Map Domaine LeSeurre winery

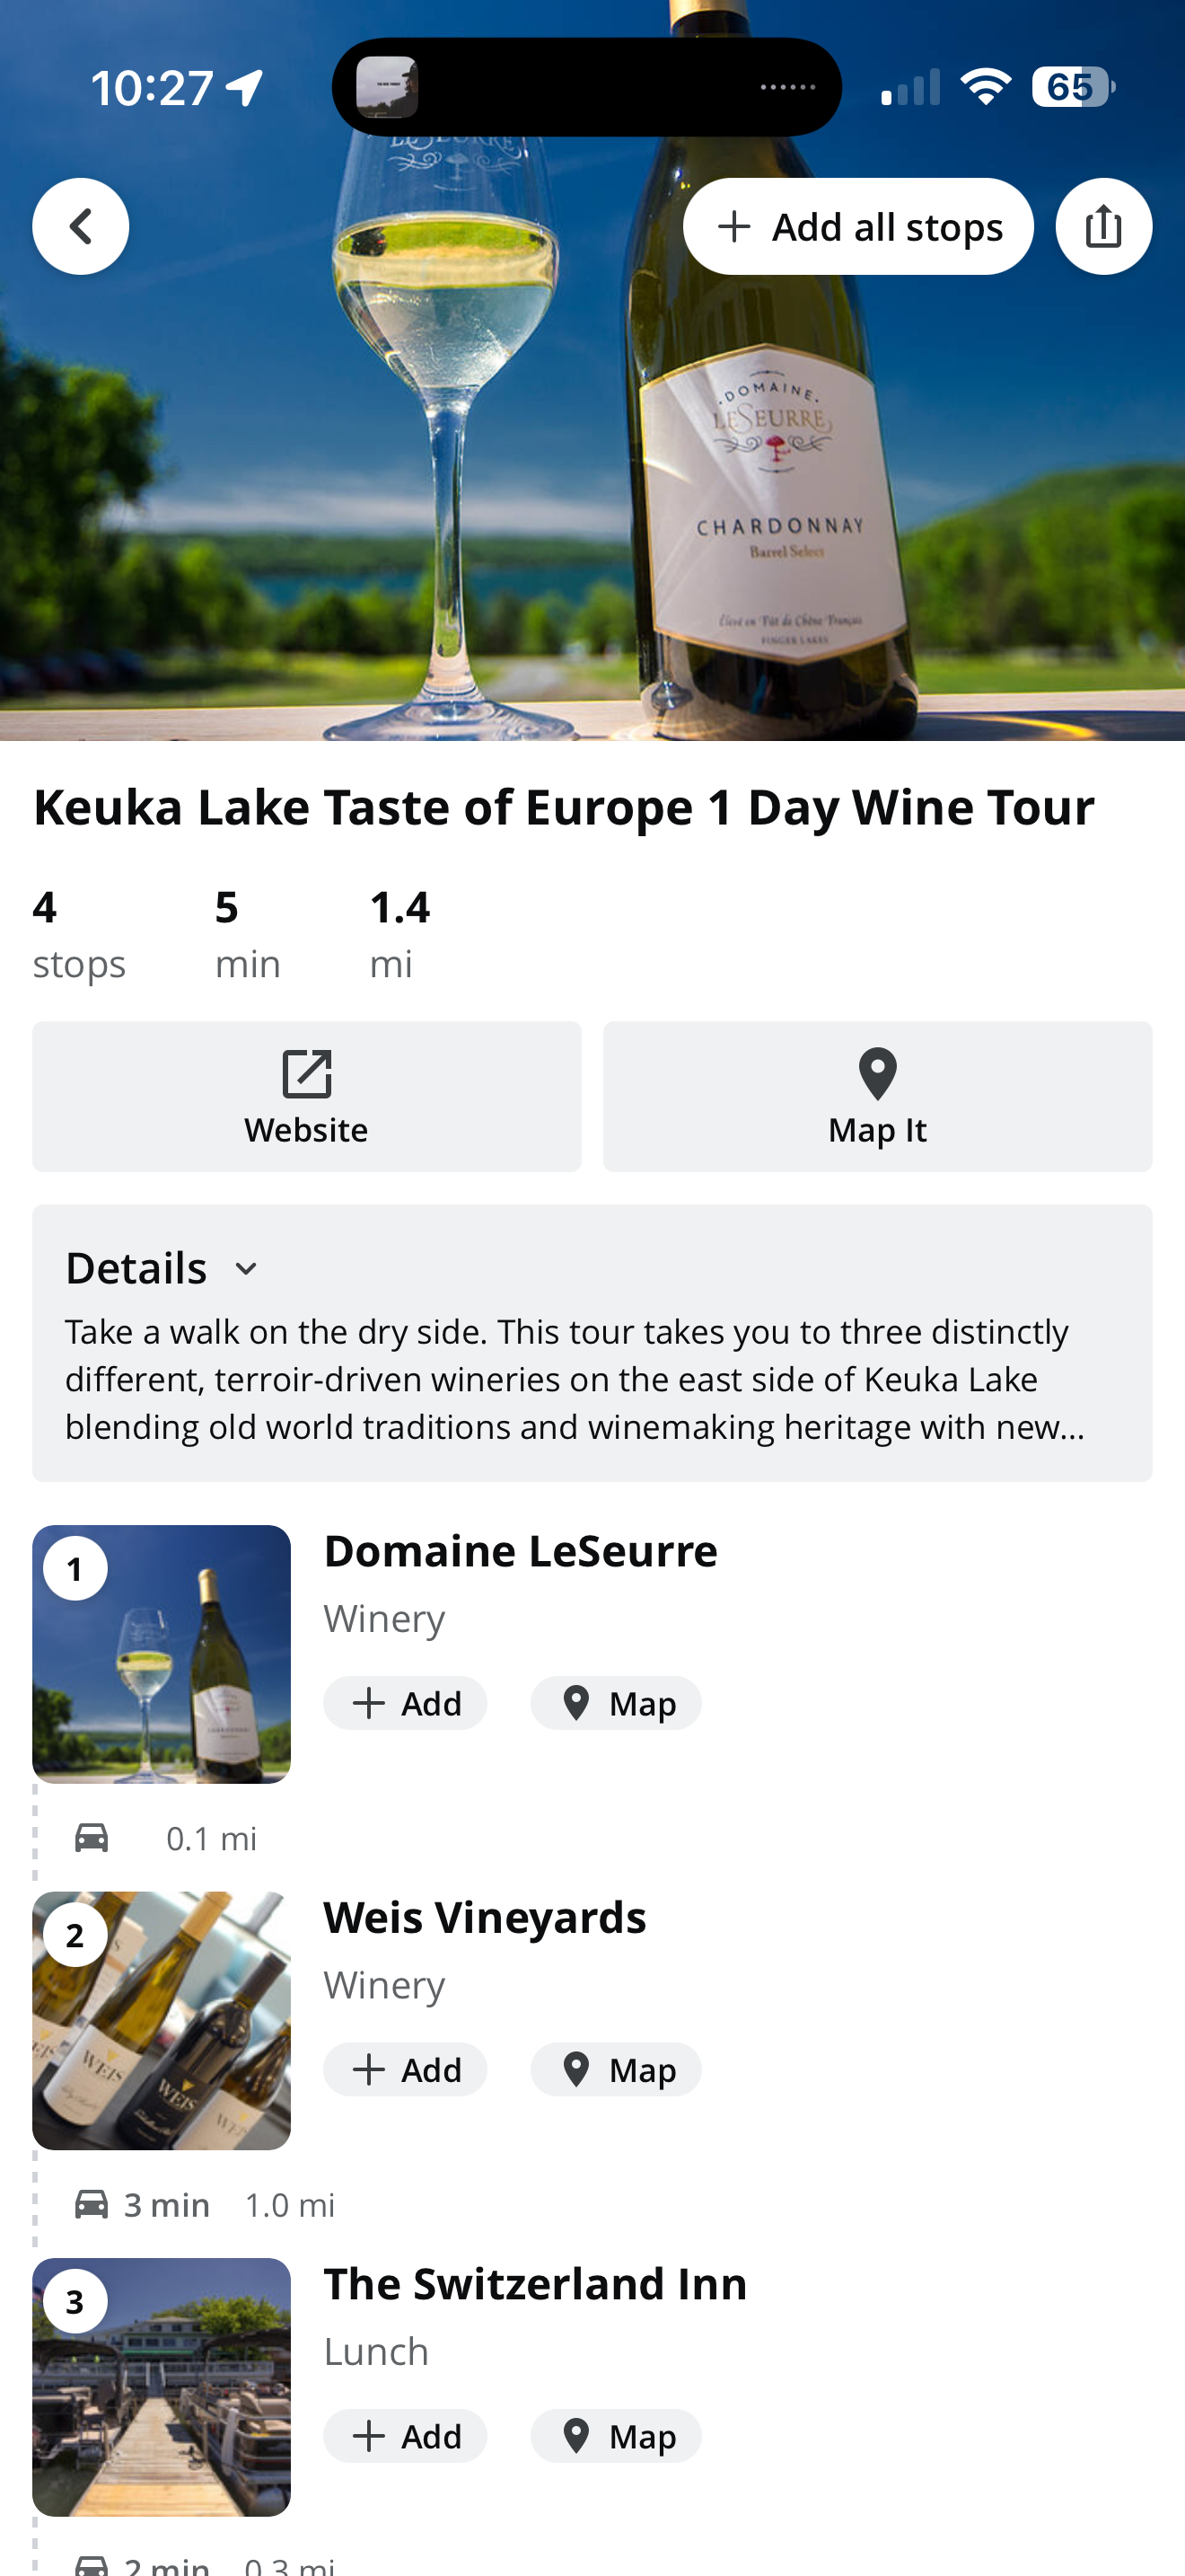616,1702
